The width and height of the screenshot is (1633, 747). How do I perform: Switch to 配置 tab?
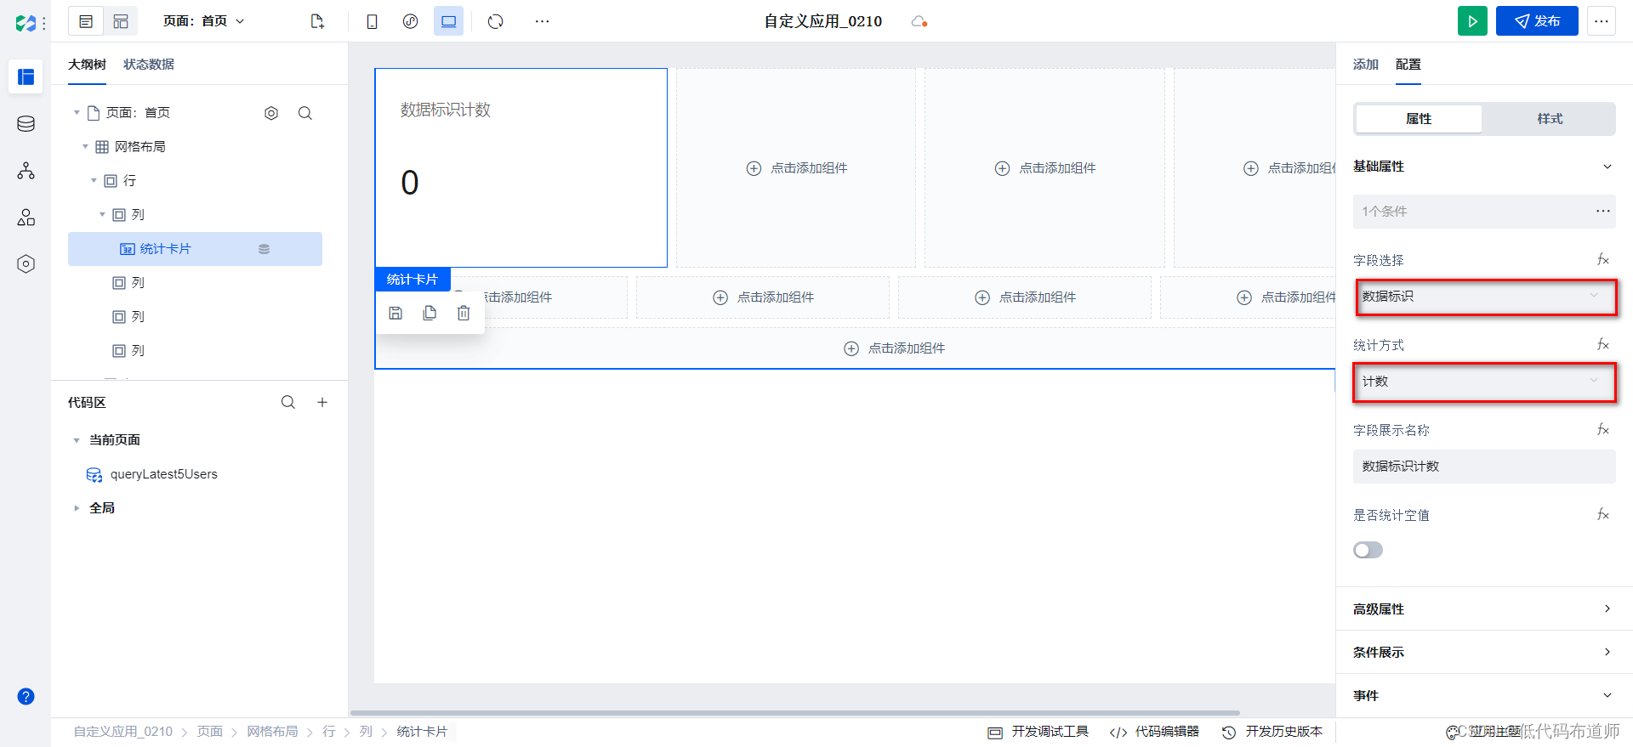pyautogui.click(x=1408, y=65)
